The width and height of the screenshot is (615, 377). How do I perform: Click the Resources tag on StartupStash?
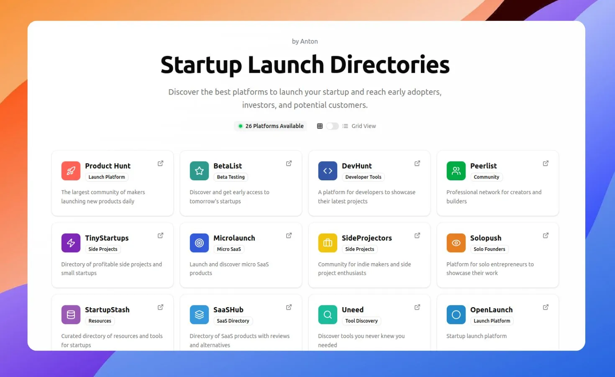coord(100,321)
